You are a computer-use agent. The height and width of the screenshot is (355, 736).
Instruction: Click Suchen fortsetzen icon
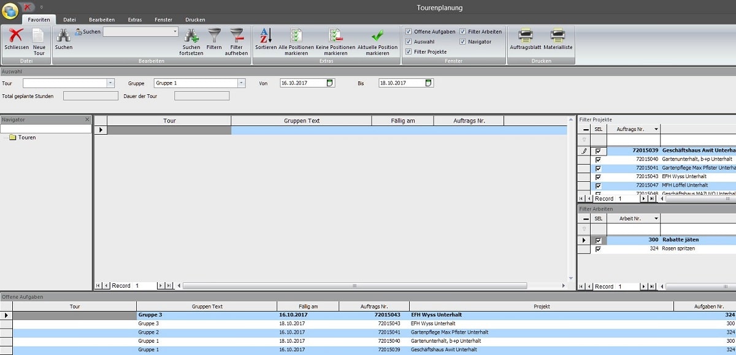(x=191, y=36)
